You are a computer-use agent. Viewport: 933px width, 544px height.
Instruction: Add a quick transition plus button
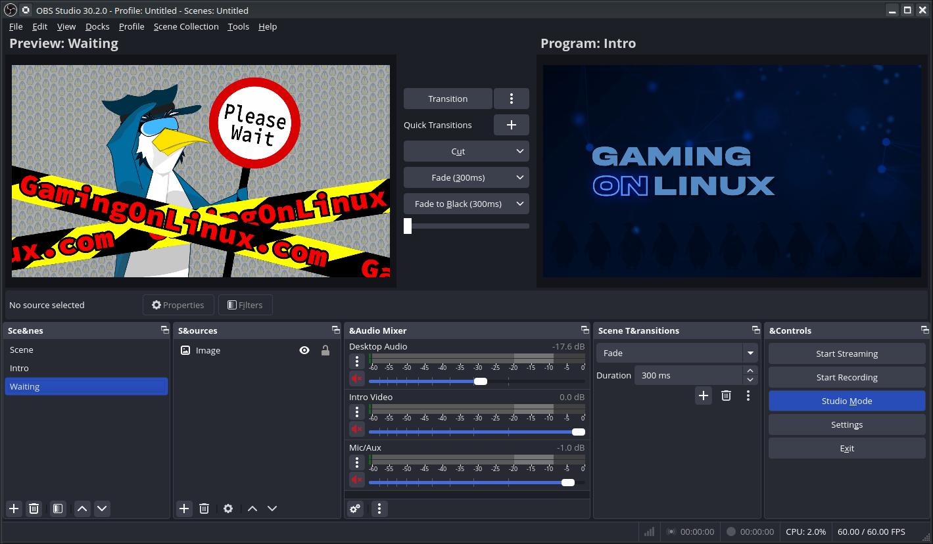pos(511,125)
